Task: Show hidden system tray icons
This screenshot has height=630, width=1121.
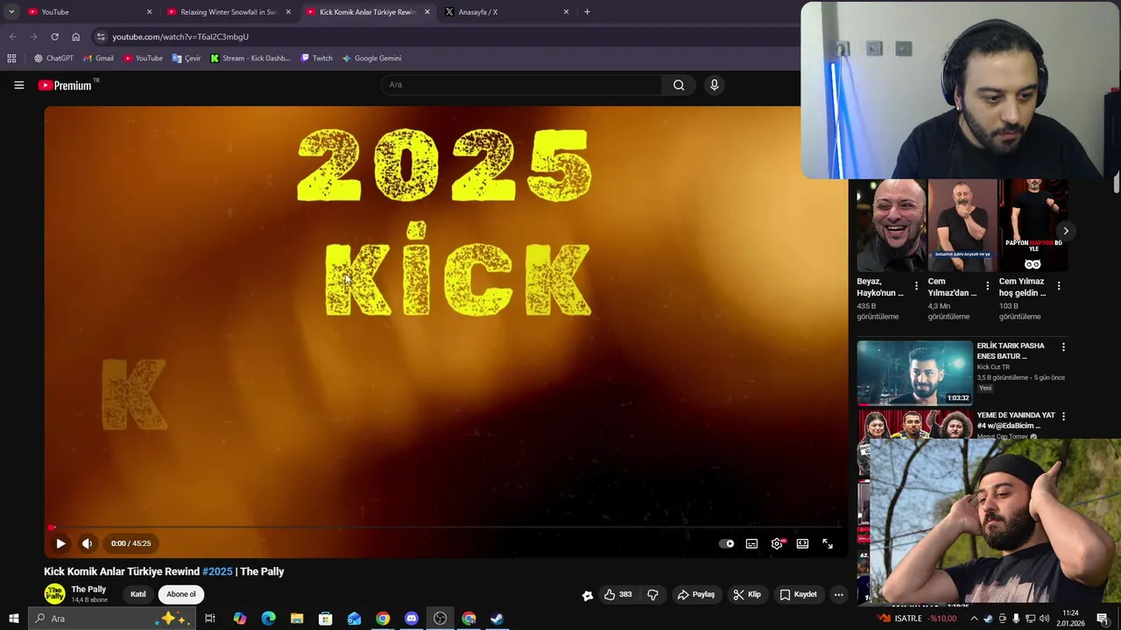Action: tap(974, 619)
